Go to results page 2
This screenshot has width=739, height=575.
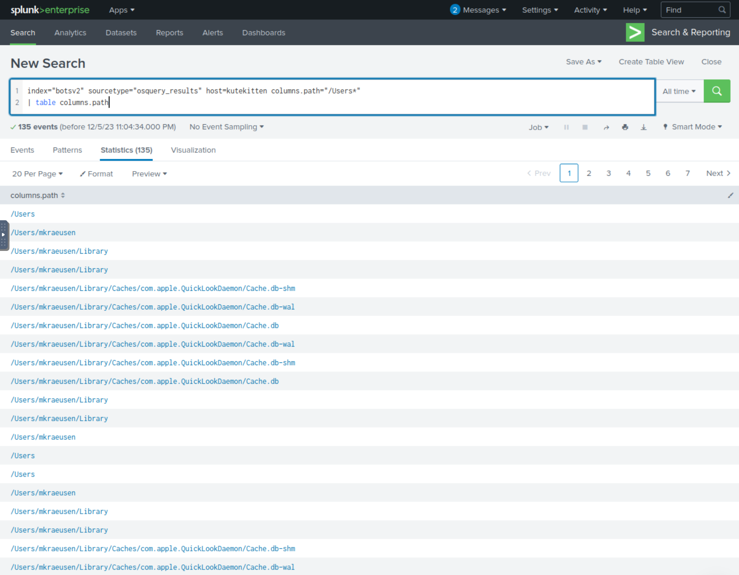tap(589, 173)
